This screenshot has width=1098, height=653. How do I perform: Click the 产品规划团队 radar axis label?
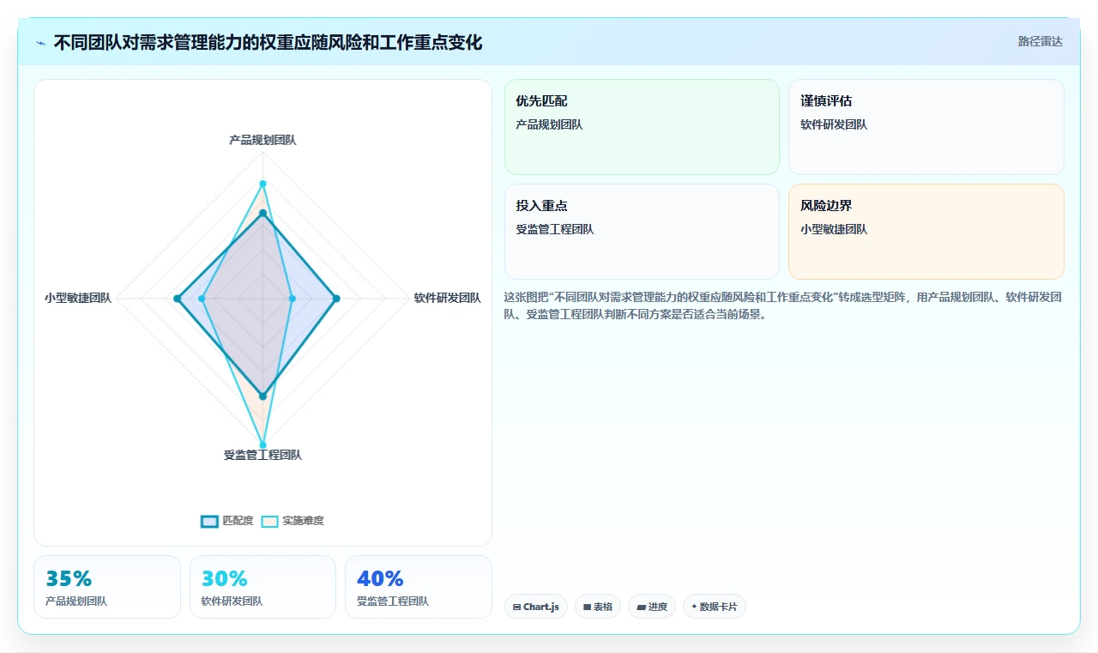(262, 140)
